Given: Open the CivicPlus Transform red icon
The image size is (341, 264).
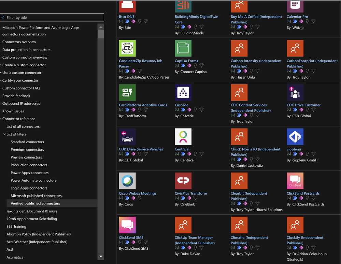Looking at the screenshot, I should (183, 181).
